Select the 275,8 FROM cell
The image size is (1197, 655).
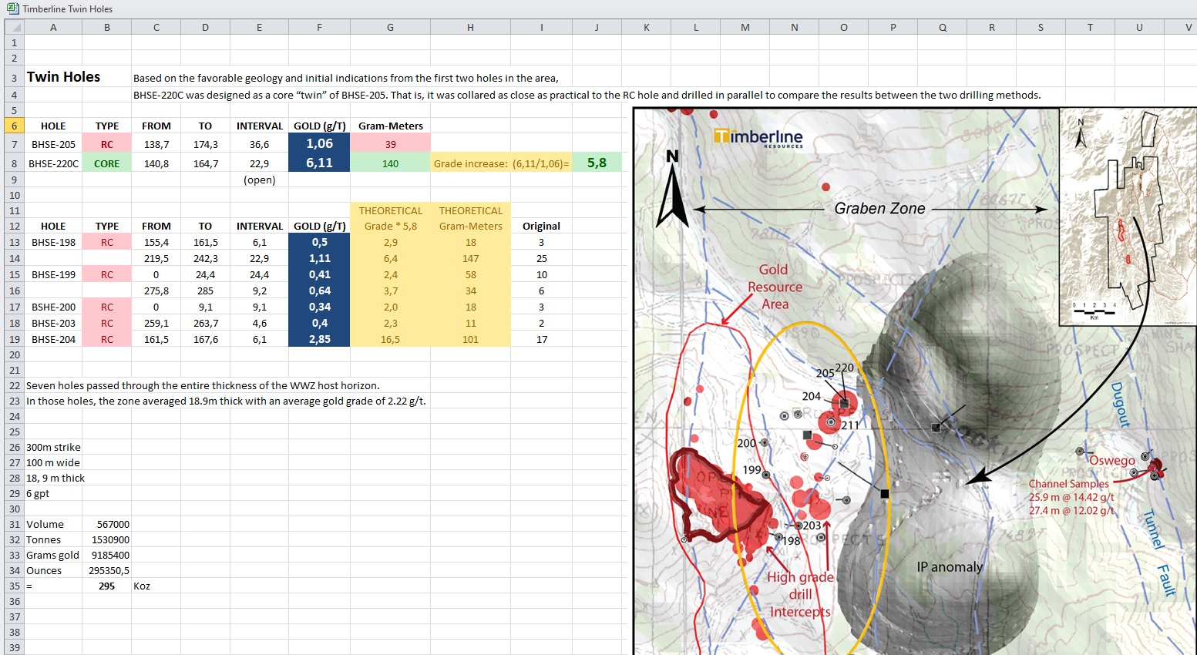click(156, 291)
